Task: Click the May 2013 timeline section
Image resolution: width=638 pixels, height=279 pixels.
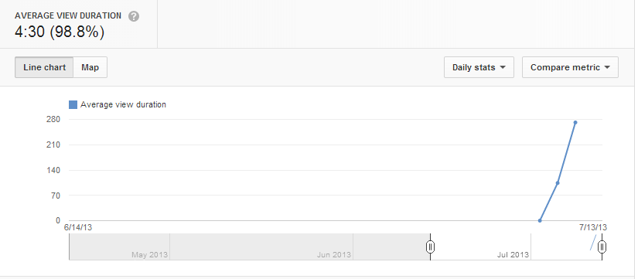Action: pos(119,247)
